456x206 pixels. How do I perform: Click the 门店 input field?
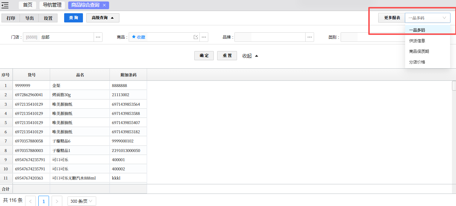click(58, 37)
